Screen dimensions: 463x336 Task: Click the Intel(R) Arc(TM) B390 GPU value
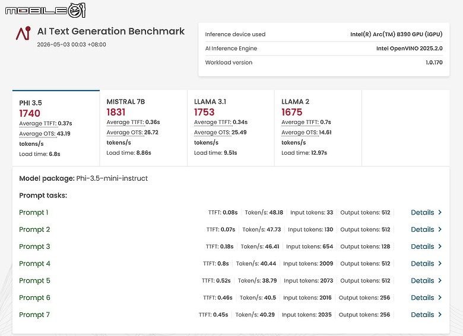pyautogui.click(x=397, y=34)
